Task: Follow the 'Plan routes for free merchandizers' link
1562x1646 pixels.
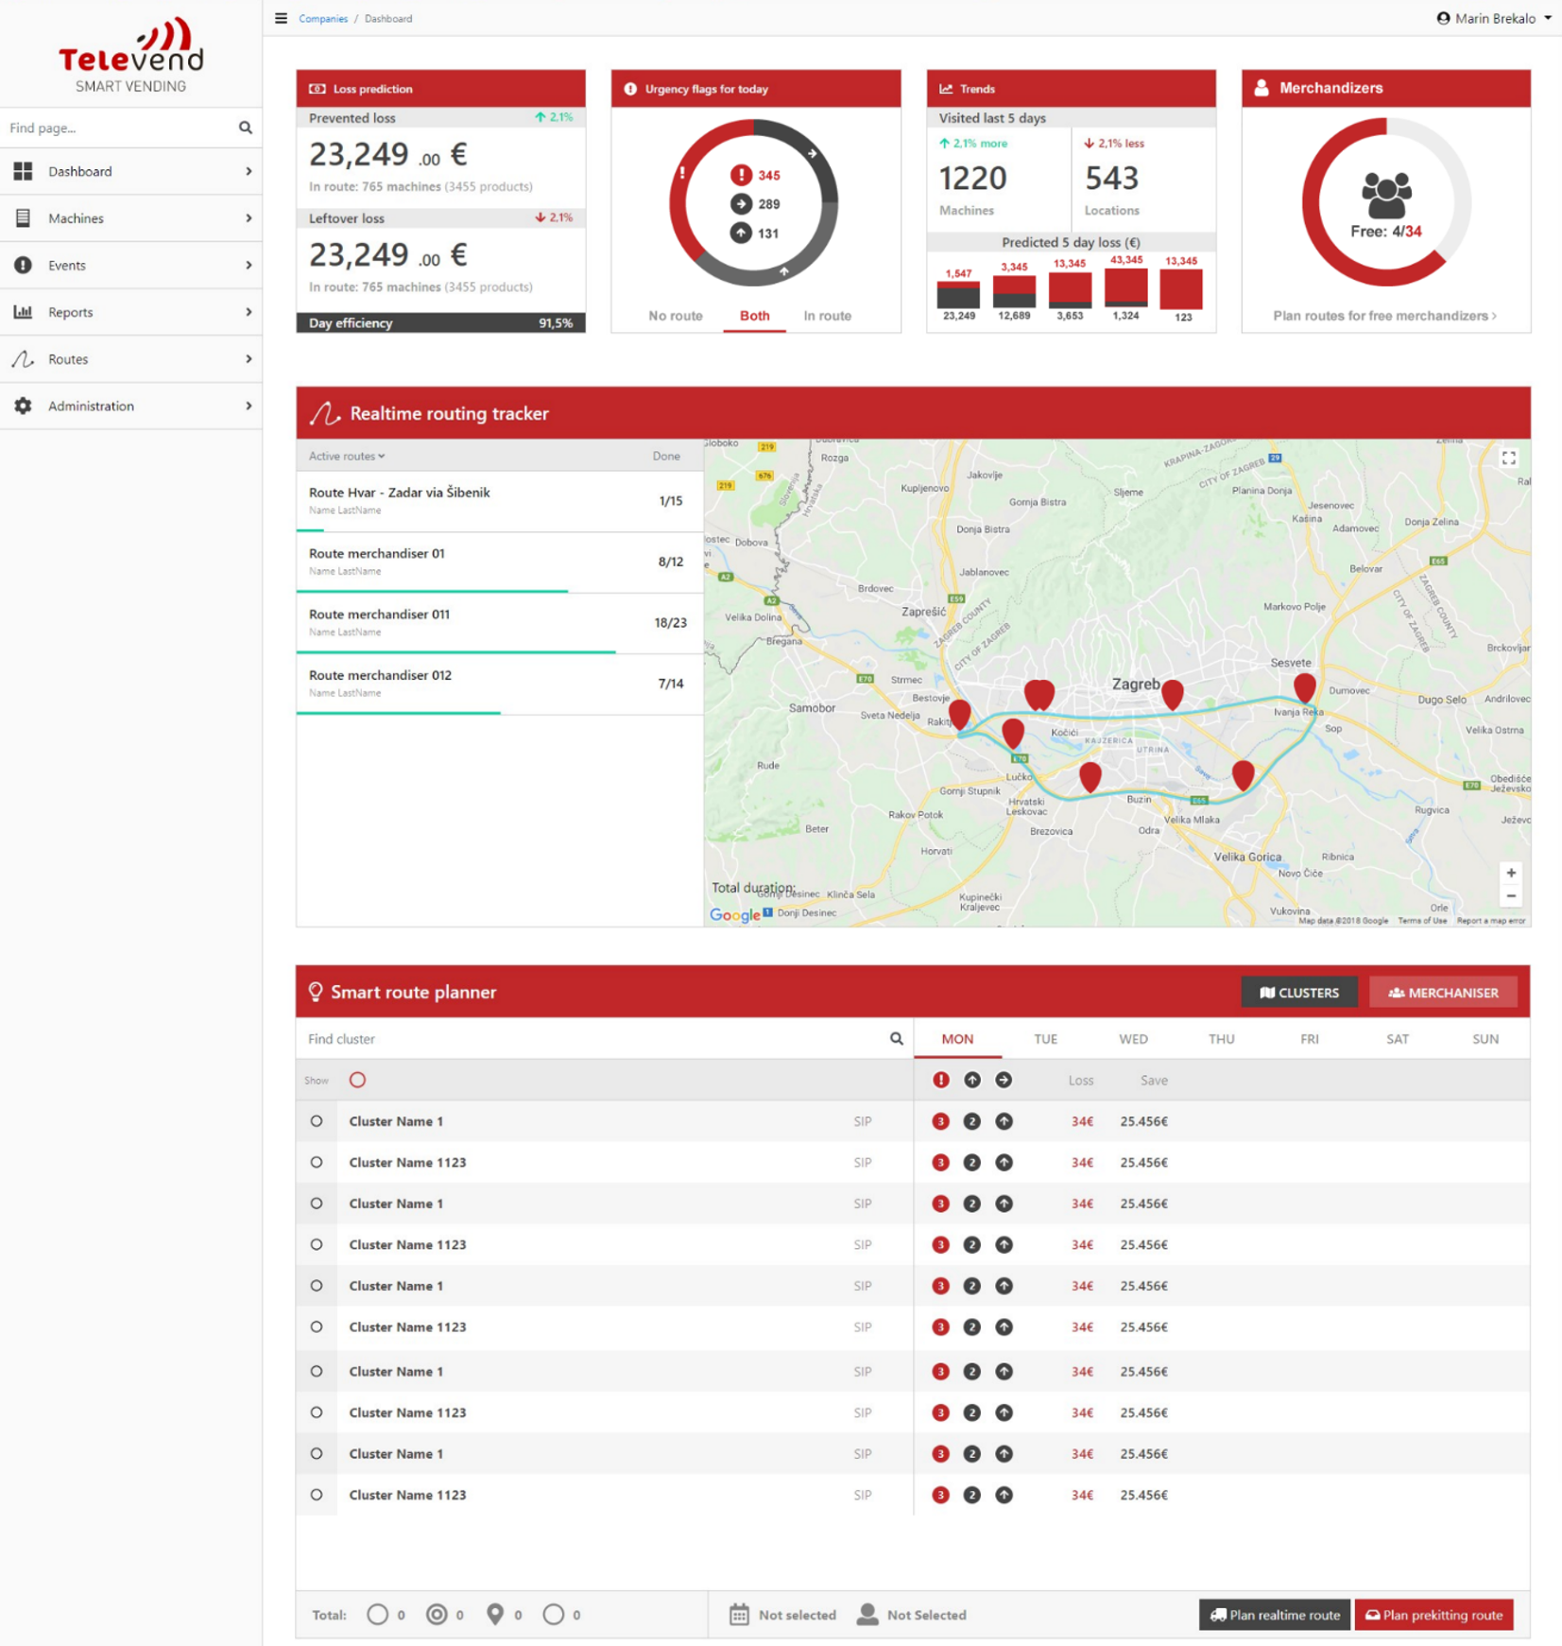Action: pyautogui.click(x=1384, y=316)
